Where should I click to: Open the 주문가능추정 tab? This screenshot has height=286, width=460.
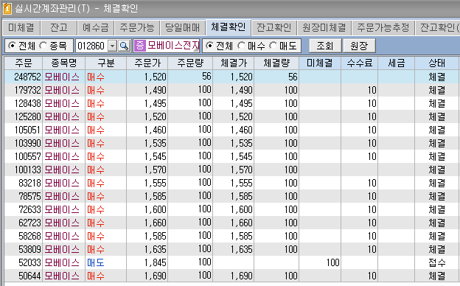[383, 27]
